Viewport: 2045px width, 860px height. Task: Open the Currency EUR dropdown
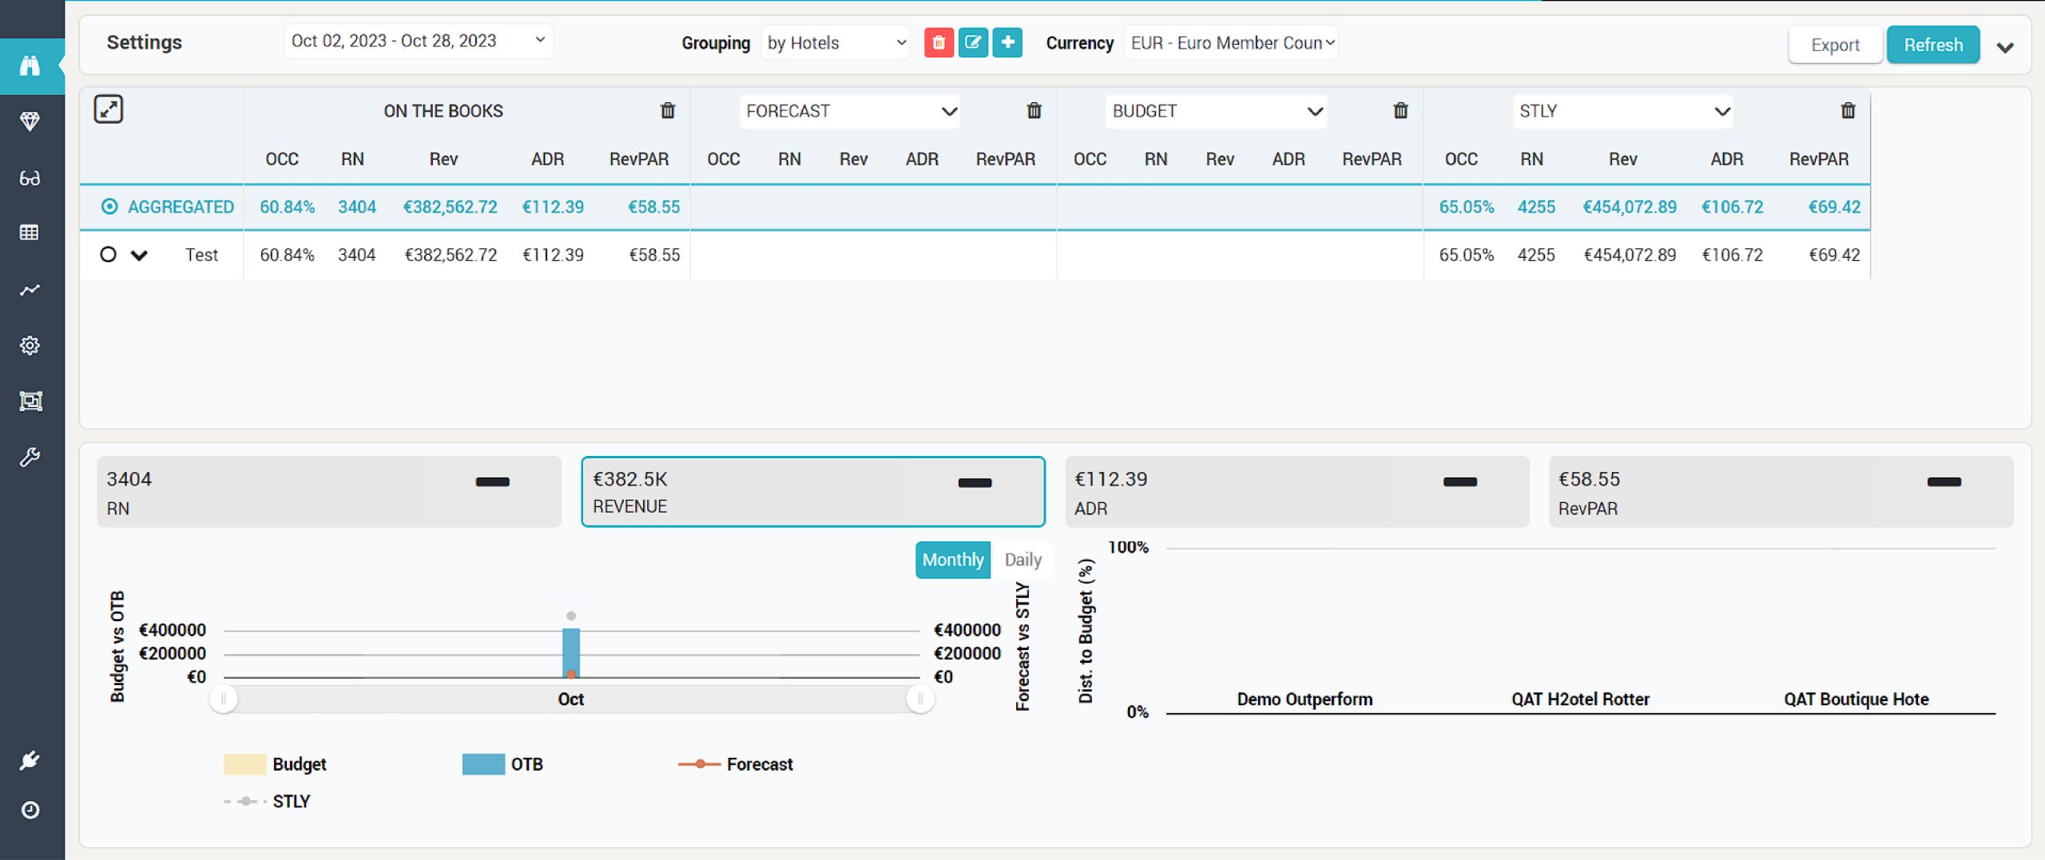1231,42
